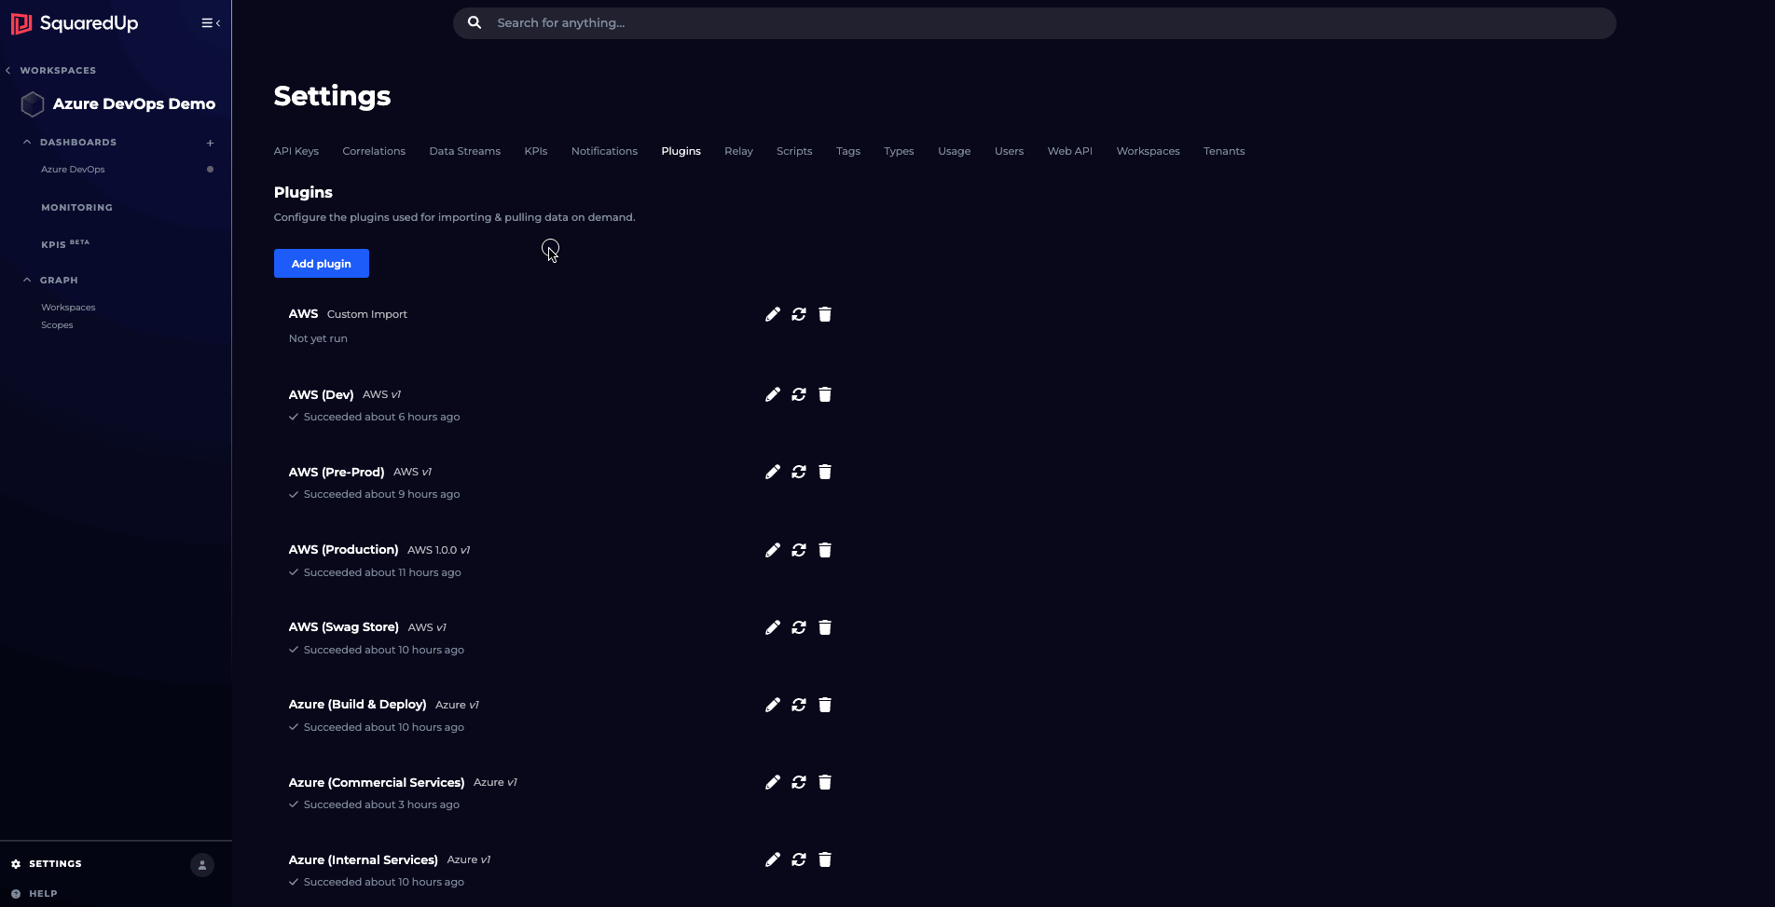Refresh the AWS Custom Import plugin
This screenshot has width=1775, height=907.
[x=799, y=314]
